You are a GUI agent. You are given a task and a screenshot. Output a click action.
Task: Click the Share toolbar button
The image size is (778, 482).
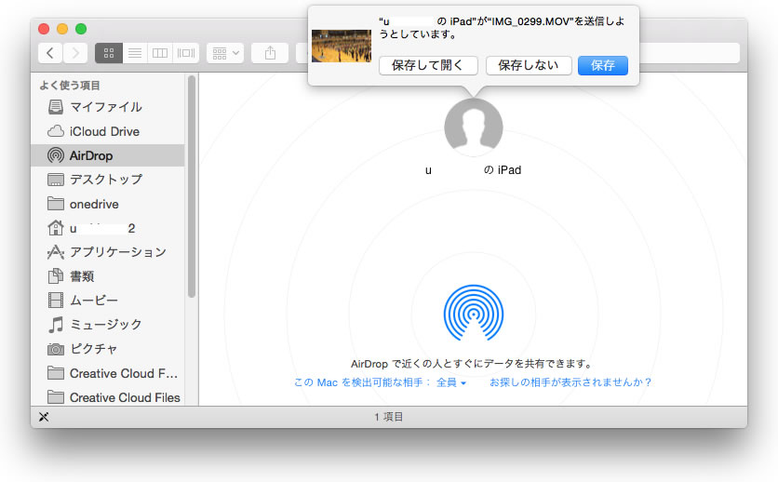click(x=270, y=53)
